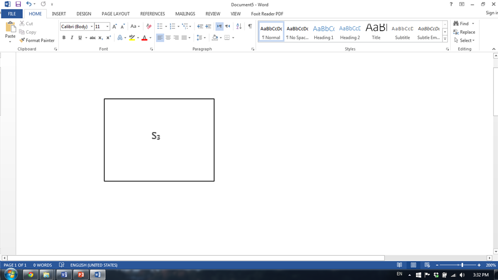Open the font name dropdown
Image resolution: width=498 pixels, height=280 pixels.
pos(92,26)
